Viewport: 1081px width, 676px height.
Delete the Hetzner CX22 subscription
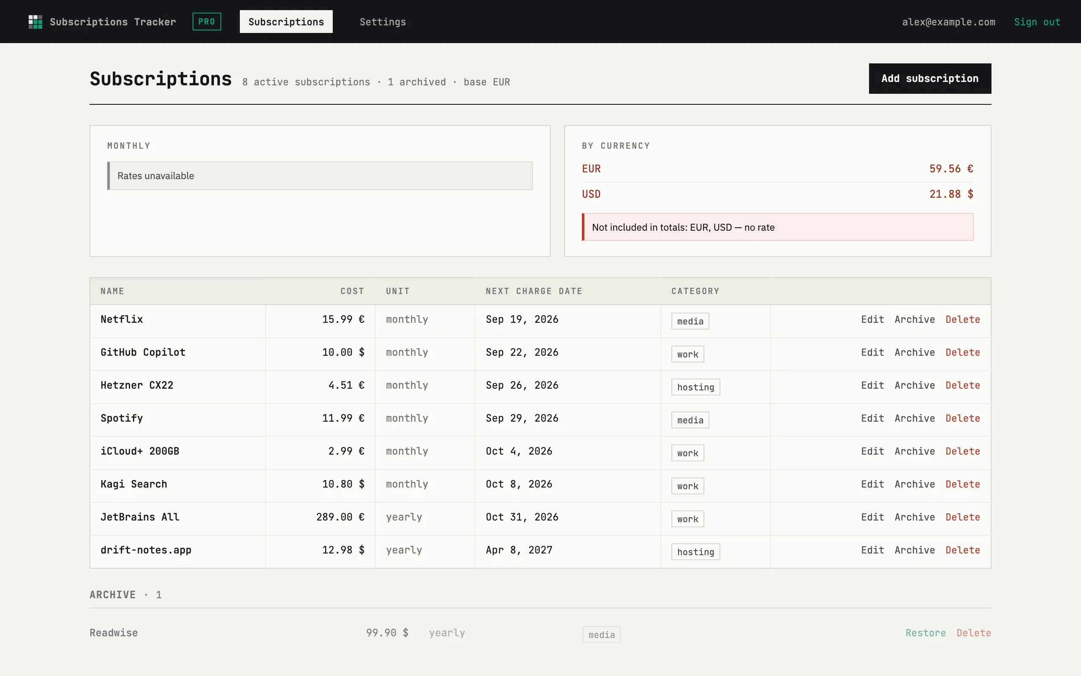coord(963,385)
